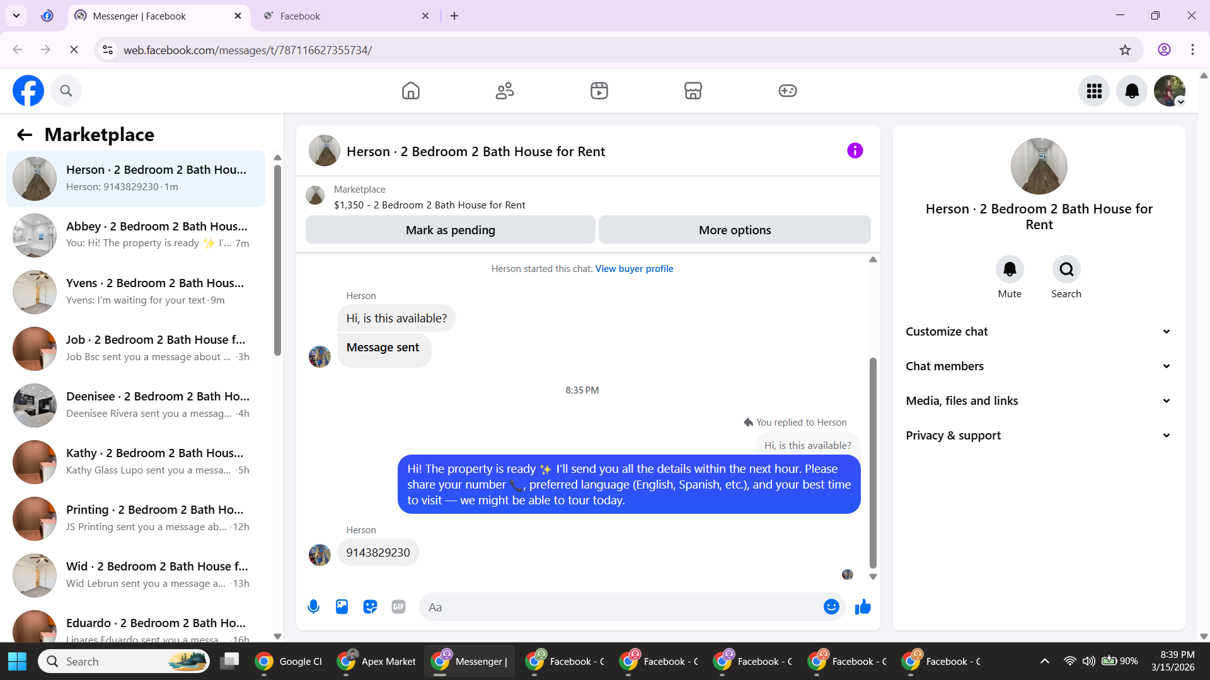The width and height of the screenshot is (1210, 680).
Task: Close the Facebook browser tab
Action: tap(425, 16)
